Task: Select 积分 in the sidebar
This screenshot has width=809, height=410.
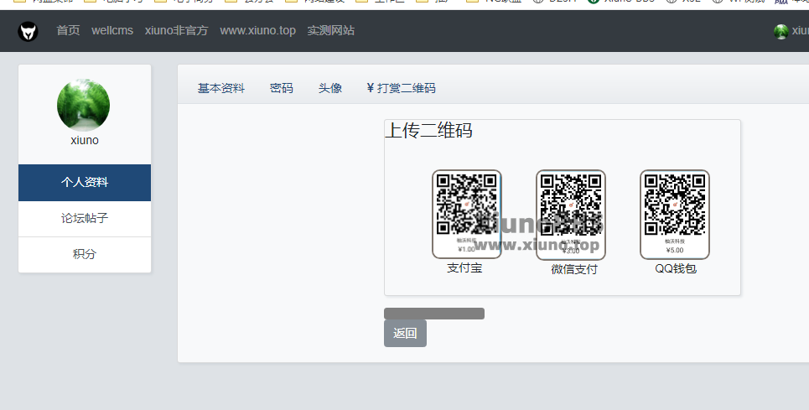Action: [85, 254]
